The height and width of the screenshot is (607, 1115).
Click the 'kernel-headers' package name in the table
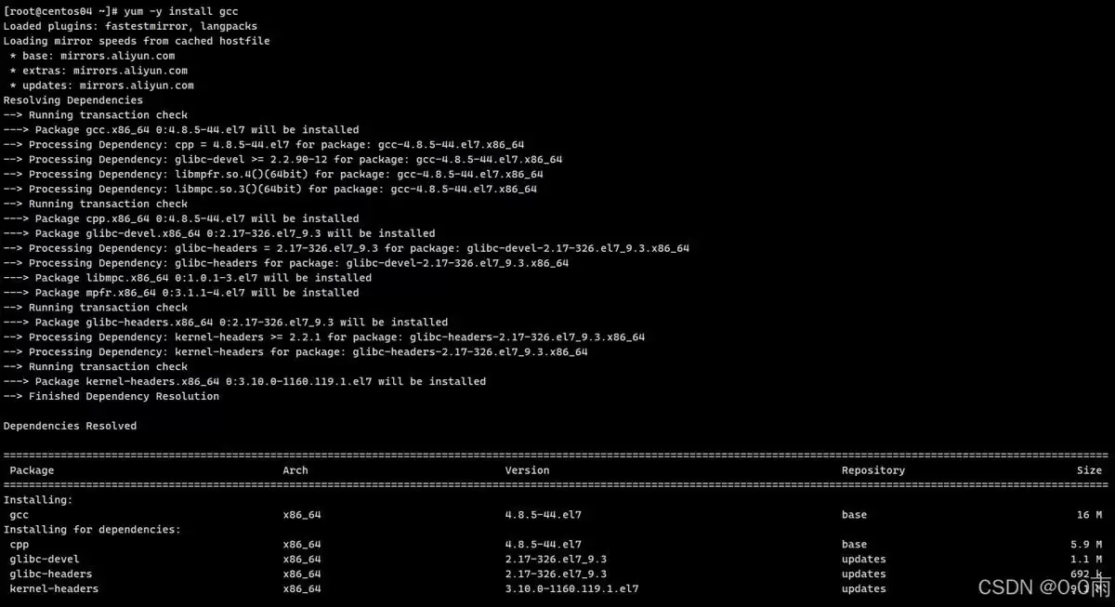click(x=54, y=590)
